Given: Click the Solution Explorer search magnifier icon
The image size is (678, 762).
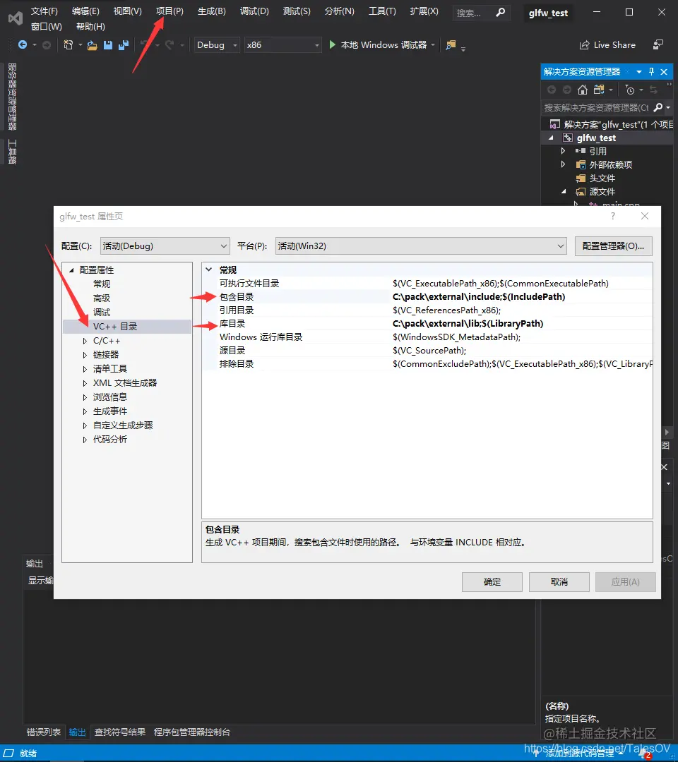Looking at the screenshot, I should click(658, 107).
